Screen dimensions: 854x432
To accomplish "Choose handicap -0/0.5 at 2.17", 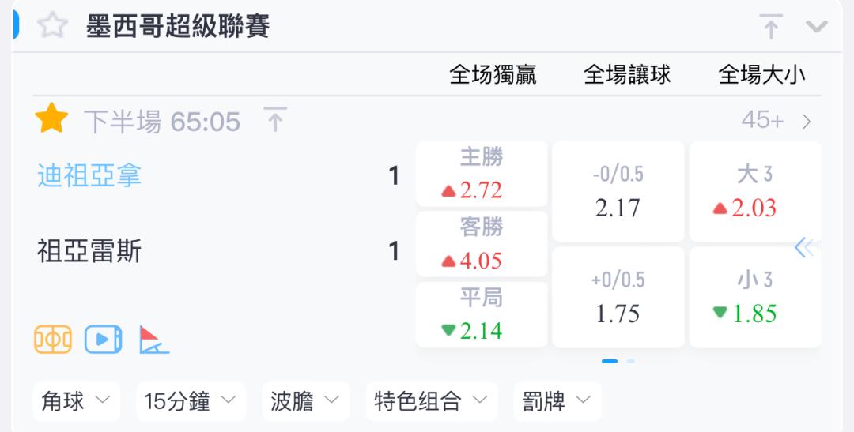I will (x=618, y=191).
